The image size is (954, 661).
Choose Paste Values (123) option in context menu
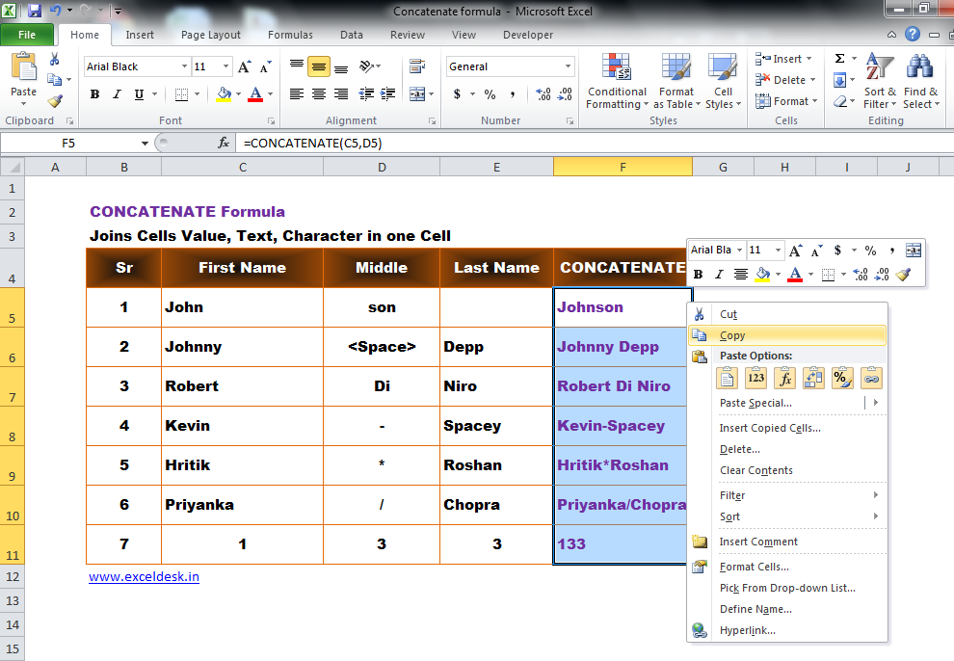pyautogui.click(x=755, y=378)
